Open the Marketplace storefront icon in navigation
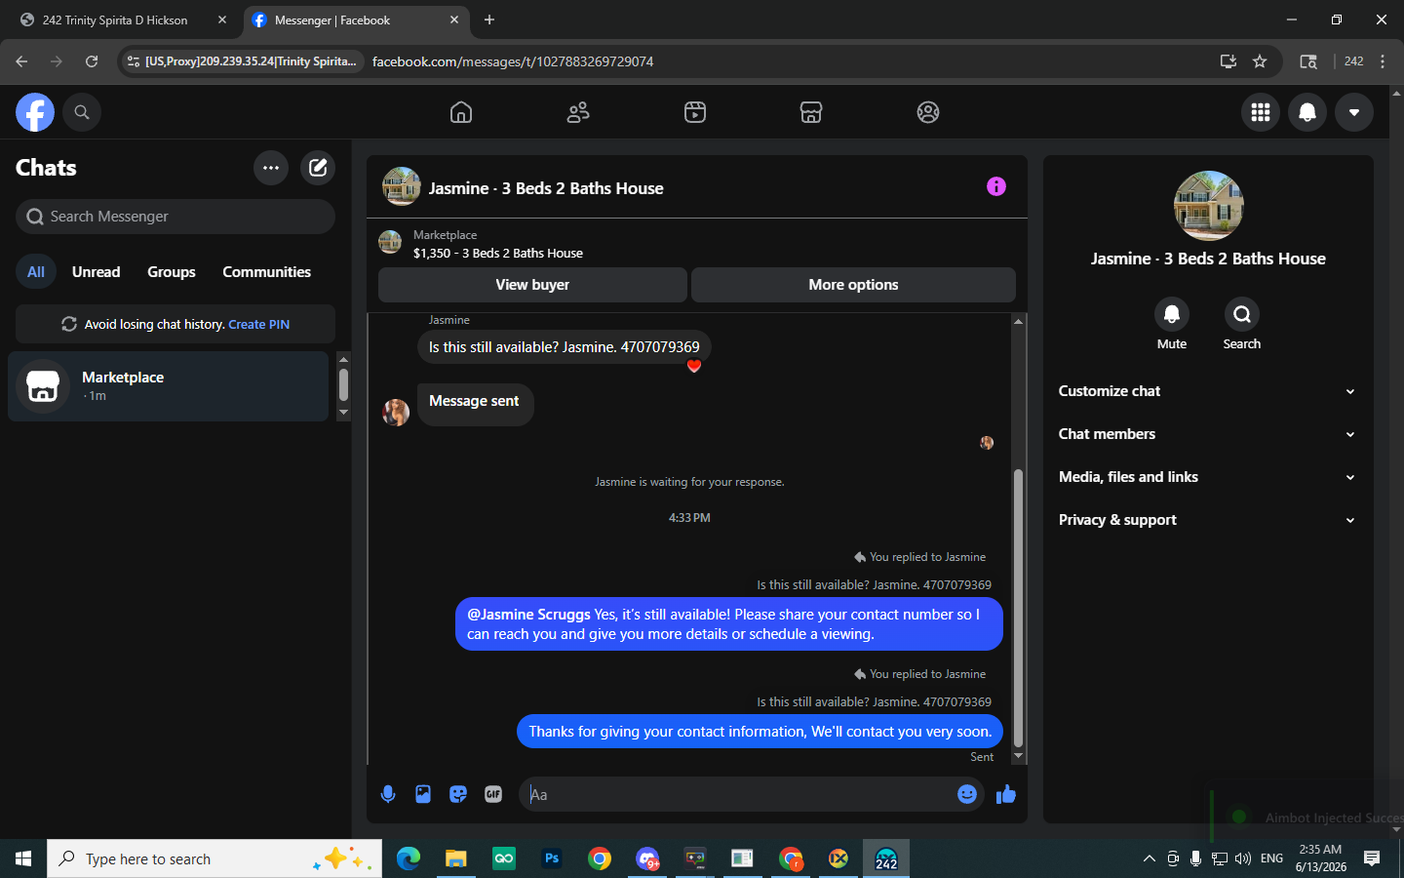The image size is (1404, 878). [x=811, y=112]
